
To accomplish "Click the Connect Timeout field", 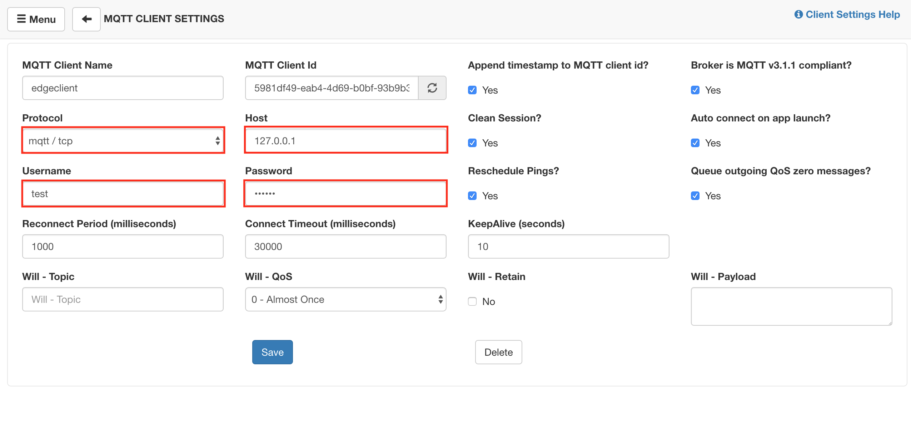I will [346, 246].
